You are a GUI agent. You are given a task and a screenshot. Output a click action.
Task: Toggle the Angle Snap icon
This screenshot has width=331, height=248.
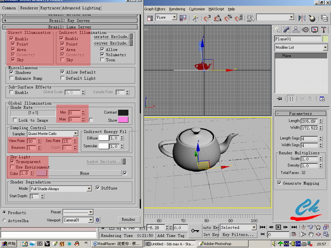coord(218,18)
